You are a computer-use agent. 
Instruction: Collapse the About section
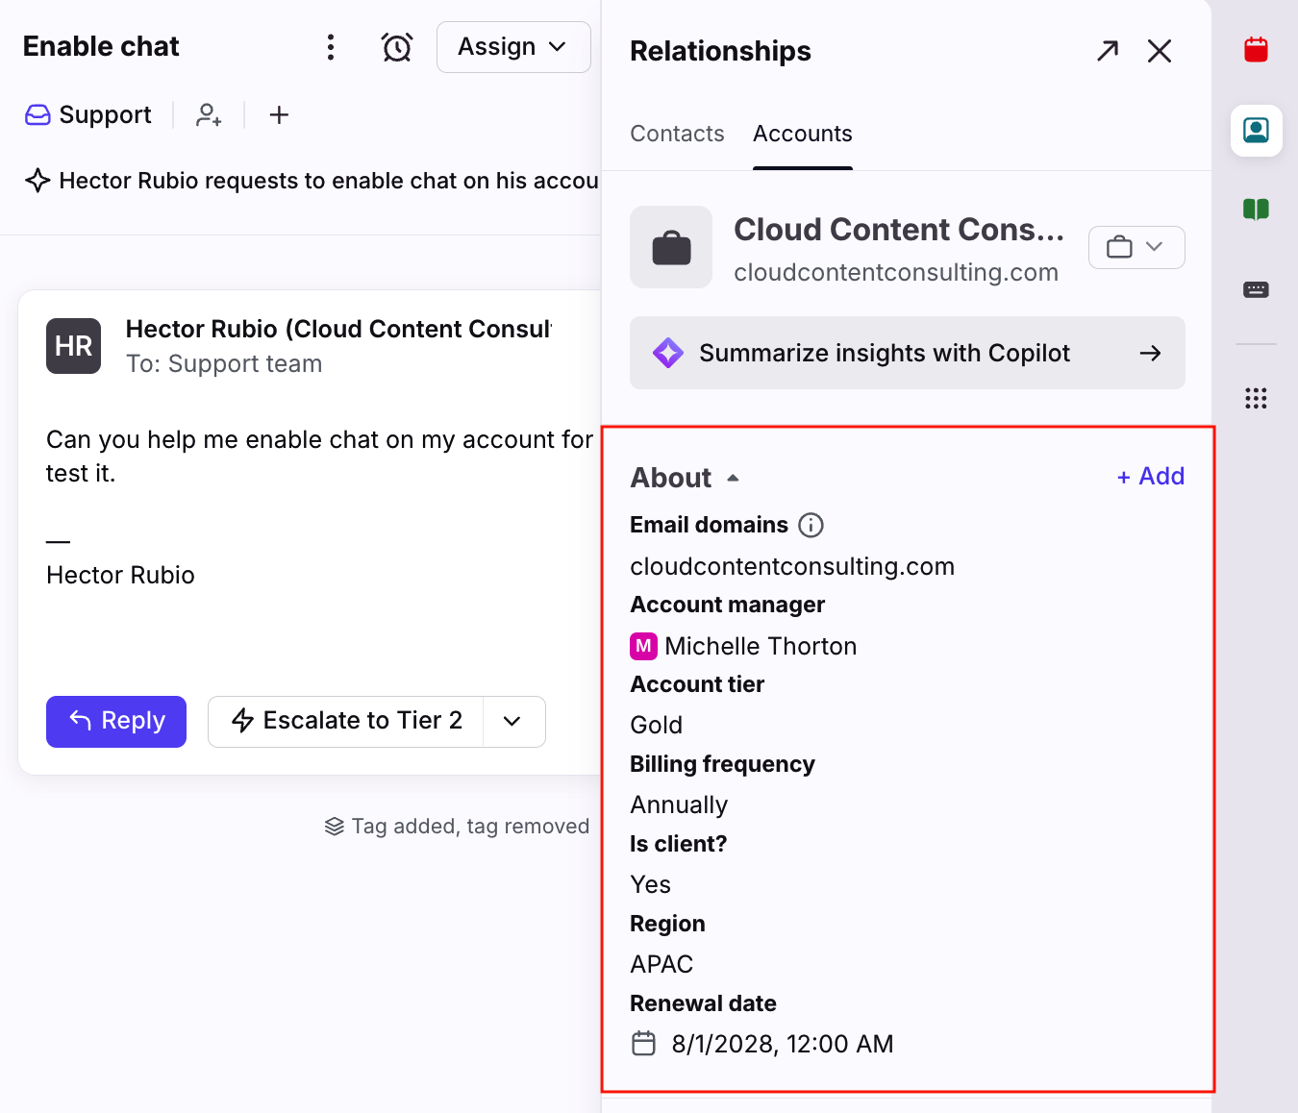pyautogui.click(x=733, y=478)
